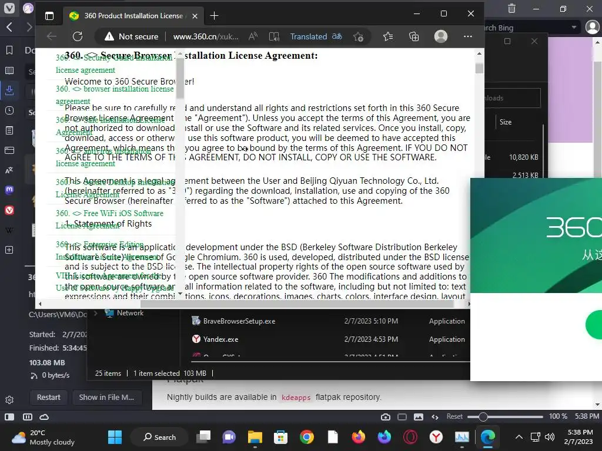This screenshot has width=602, height=451.
Task: Click Vivaldi capture page camera icon
Action: [386, 417]
